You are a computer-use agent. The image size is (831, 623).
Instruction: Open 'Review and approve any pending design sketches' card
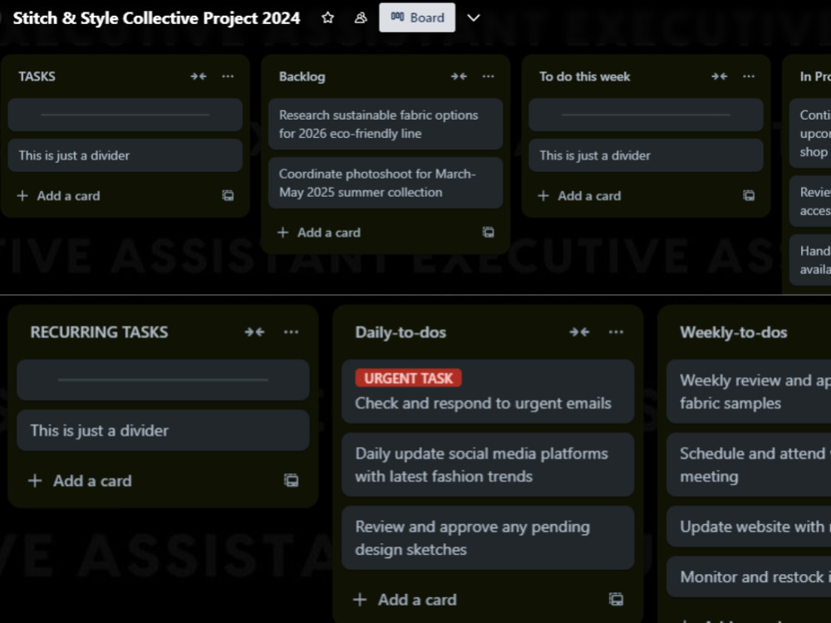click(x=488, y=537)
